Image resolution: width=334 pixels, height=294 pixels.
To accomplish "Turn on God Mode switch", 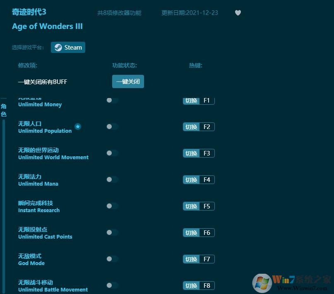I will click(112, 259).
